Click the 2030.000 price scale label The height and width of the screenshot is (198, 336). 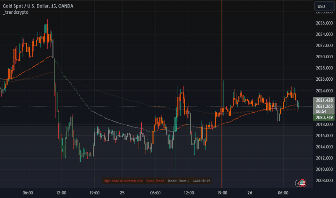tap(324, 57)
